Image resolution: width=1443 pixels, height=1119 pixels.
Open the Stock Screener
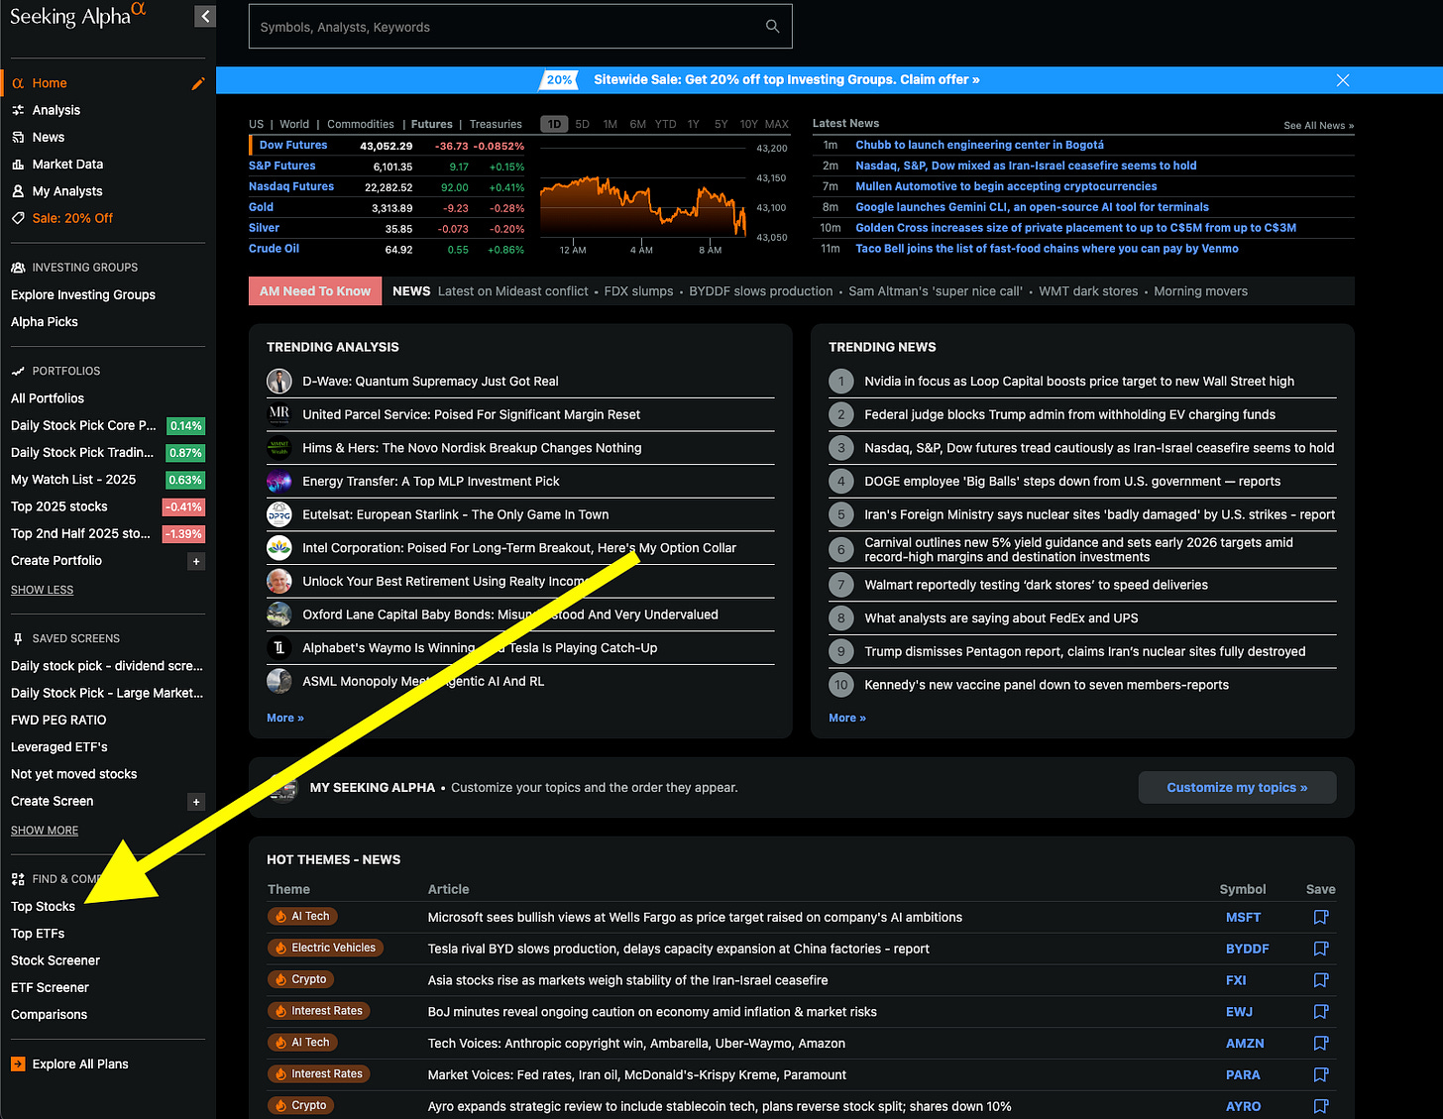(x=55, y=960)
